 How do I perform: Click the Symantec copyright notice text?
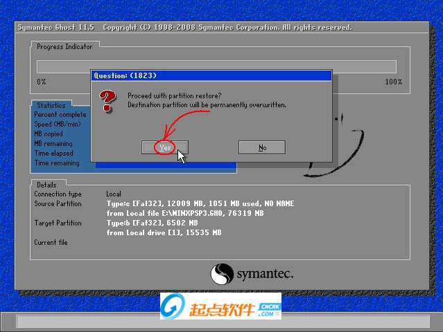point(227,28)
